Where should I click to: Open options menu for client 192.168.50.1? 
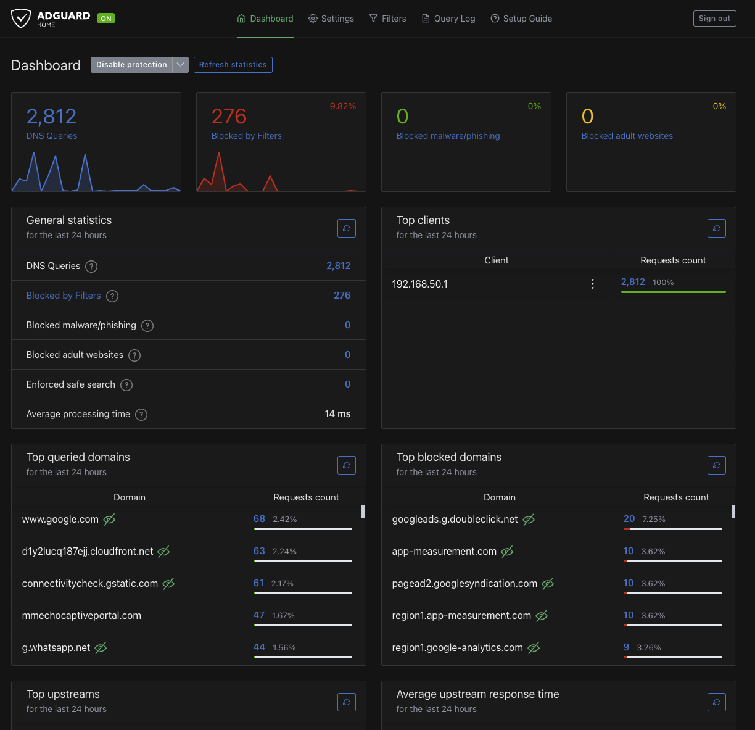[x=593, y=284]
